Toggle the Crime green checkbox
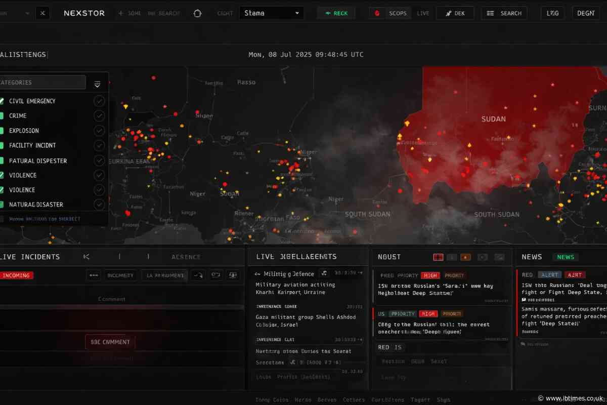Viewport: 607px width, 405px height. pos(2,115)
